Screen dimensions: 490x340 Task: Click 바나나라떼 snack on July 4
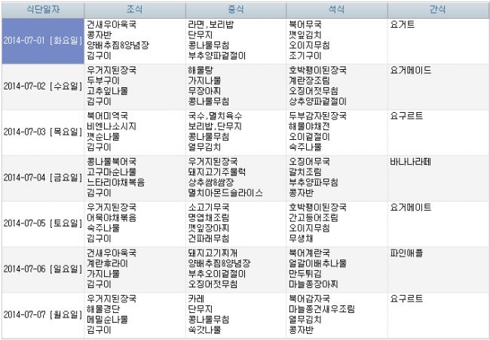pos(411,161)
